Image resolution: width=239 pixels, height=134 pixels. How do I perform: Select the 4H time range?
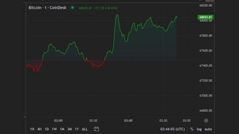(x=39, y=129)
